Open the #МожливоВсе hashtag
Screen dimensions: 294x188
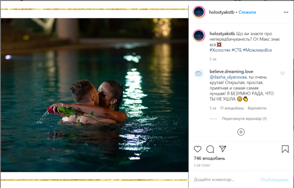pos(257,50)
